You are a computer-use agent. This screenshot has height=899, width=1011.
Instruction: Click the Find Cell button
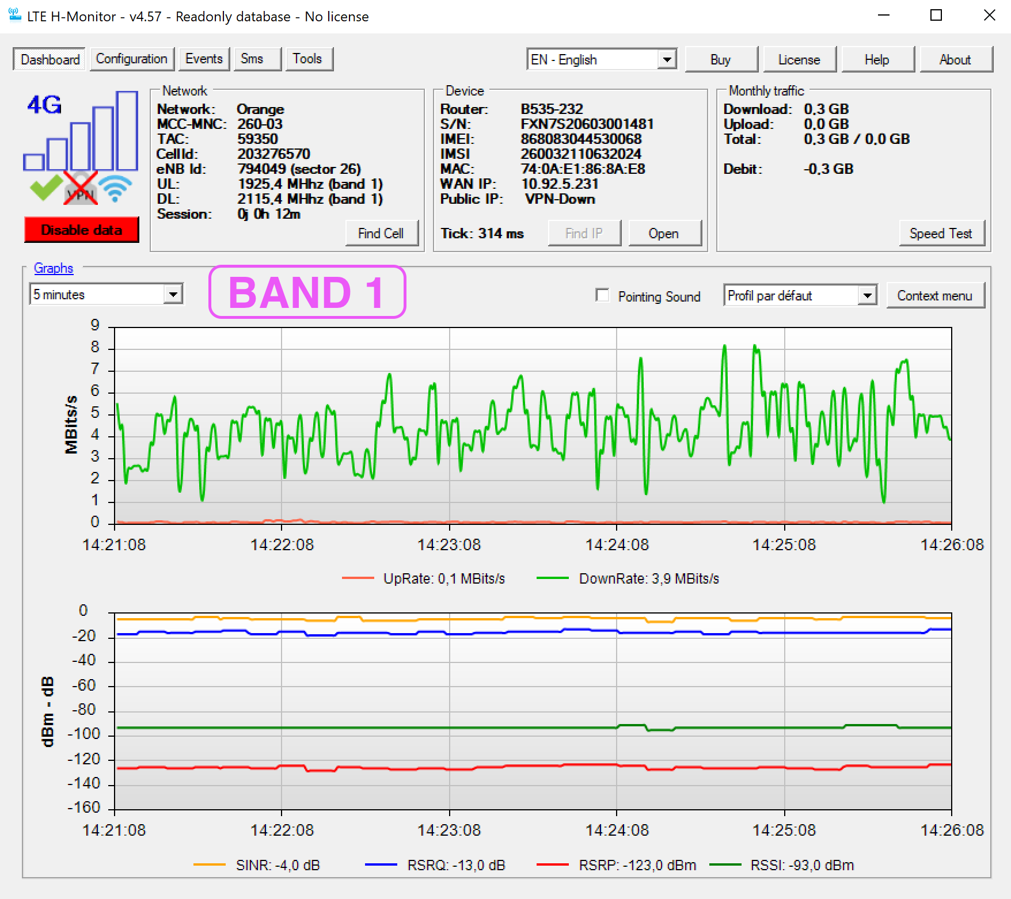[382, 233]
